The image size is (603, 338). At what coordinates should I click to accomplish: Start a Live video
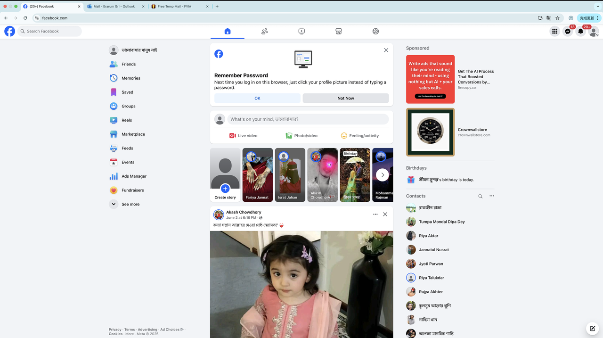[244, 136]
